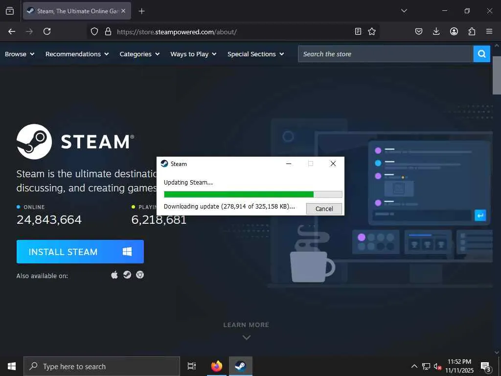The height and width of the screenshot is (376, 501).
Task: Click Steam icon in updater title bar
Action: point(164,164)
